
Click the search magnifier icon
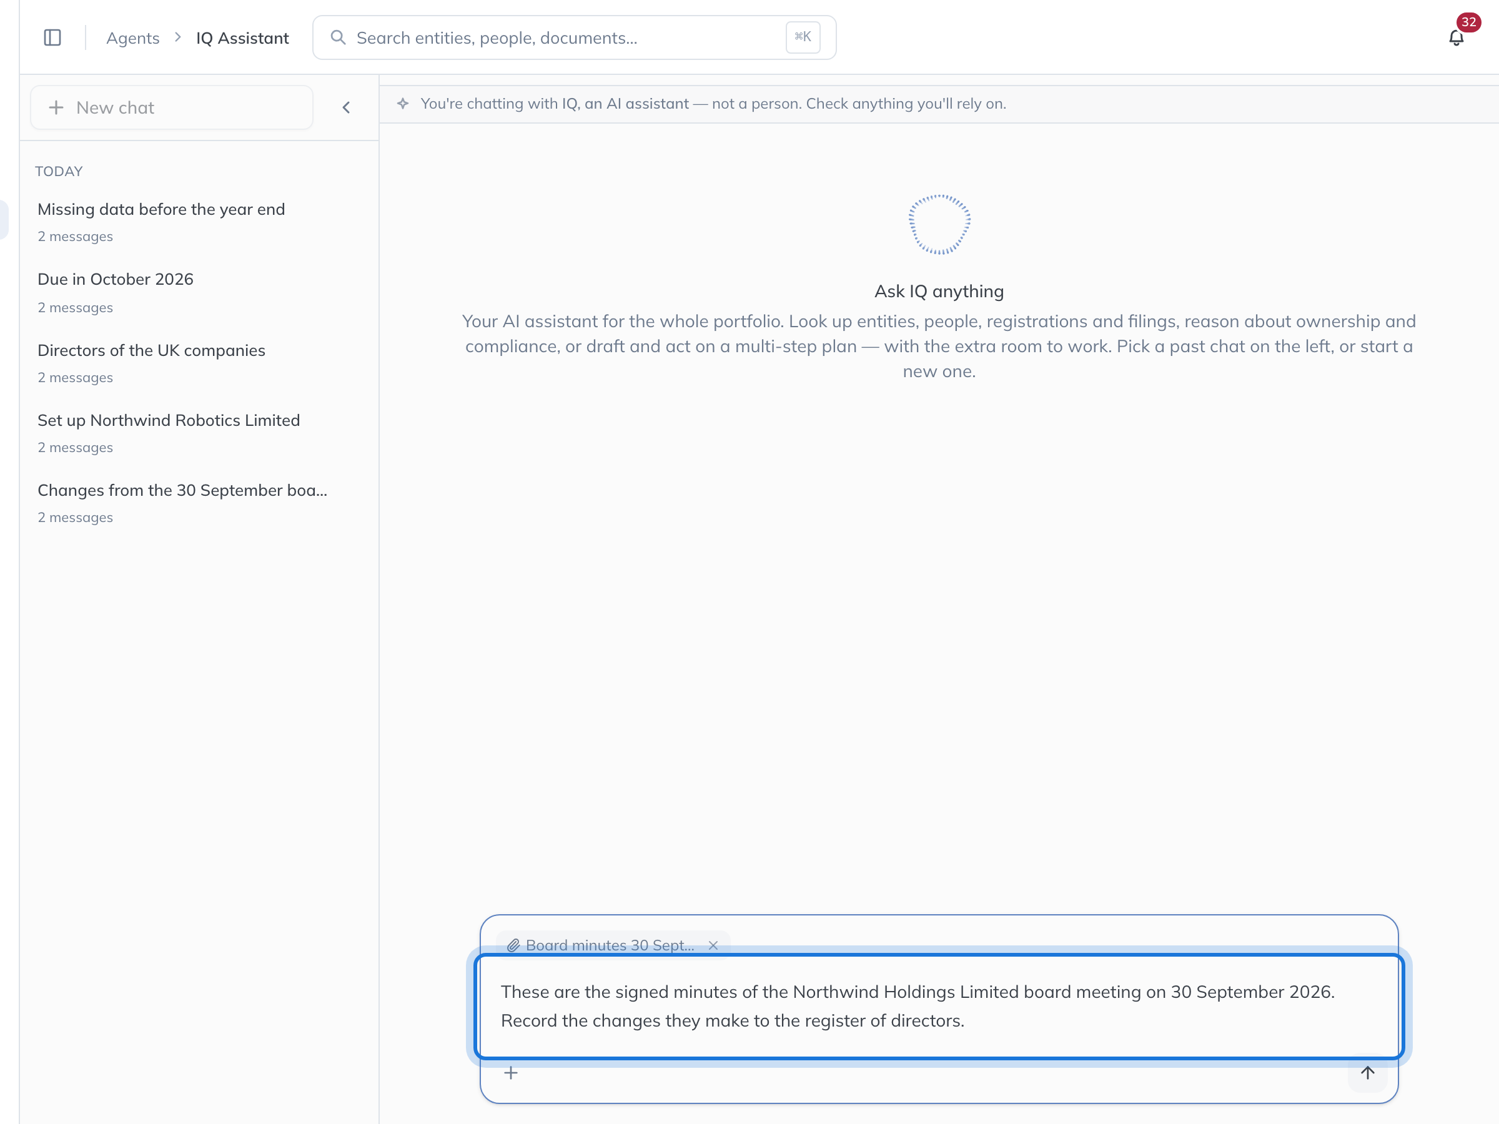[337, 37]
